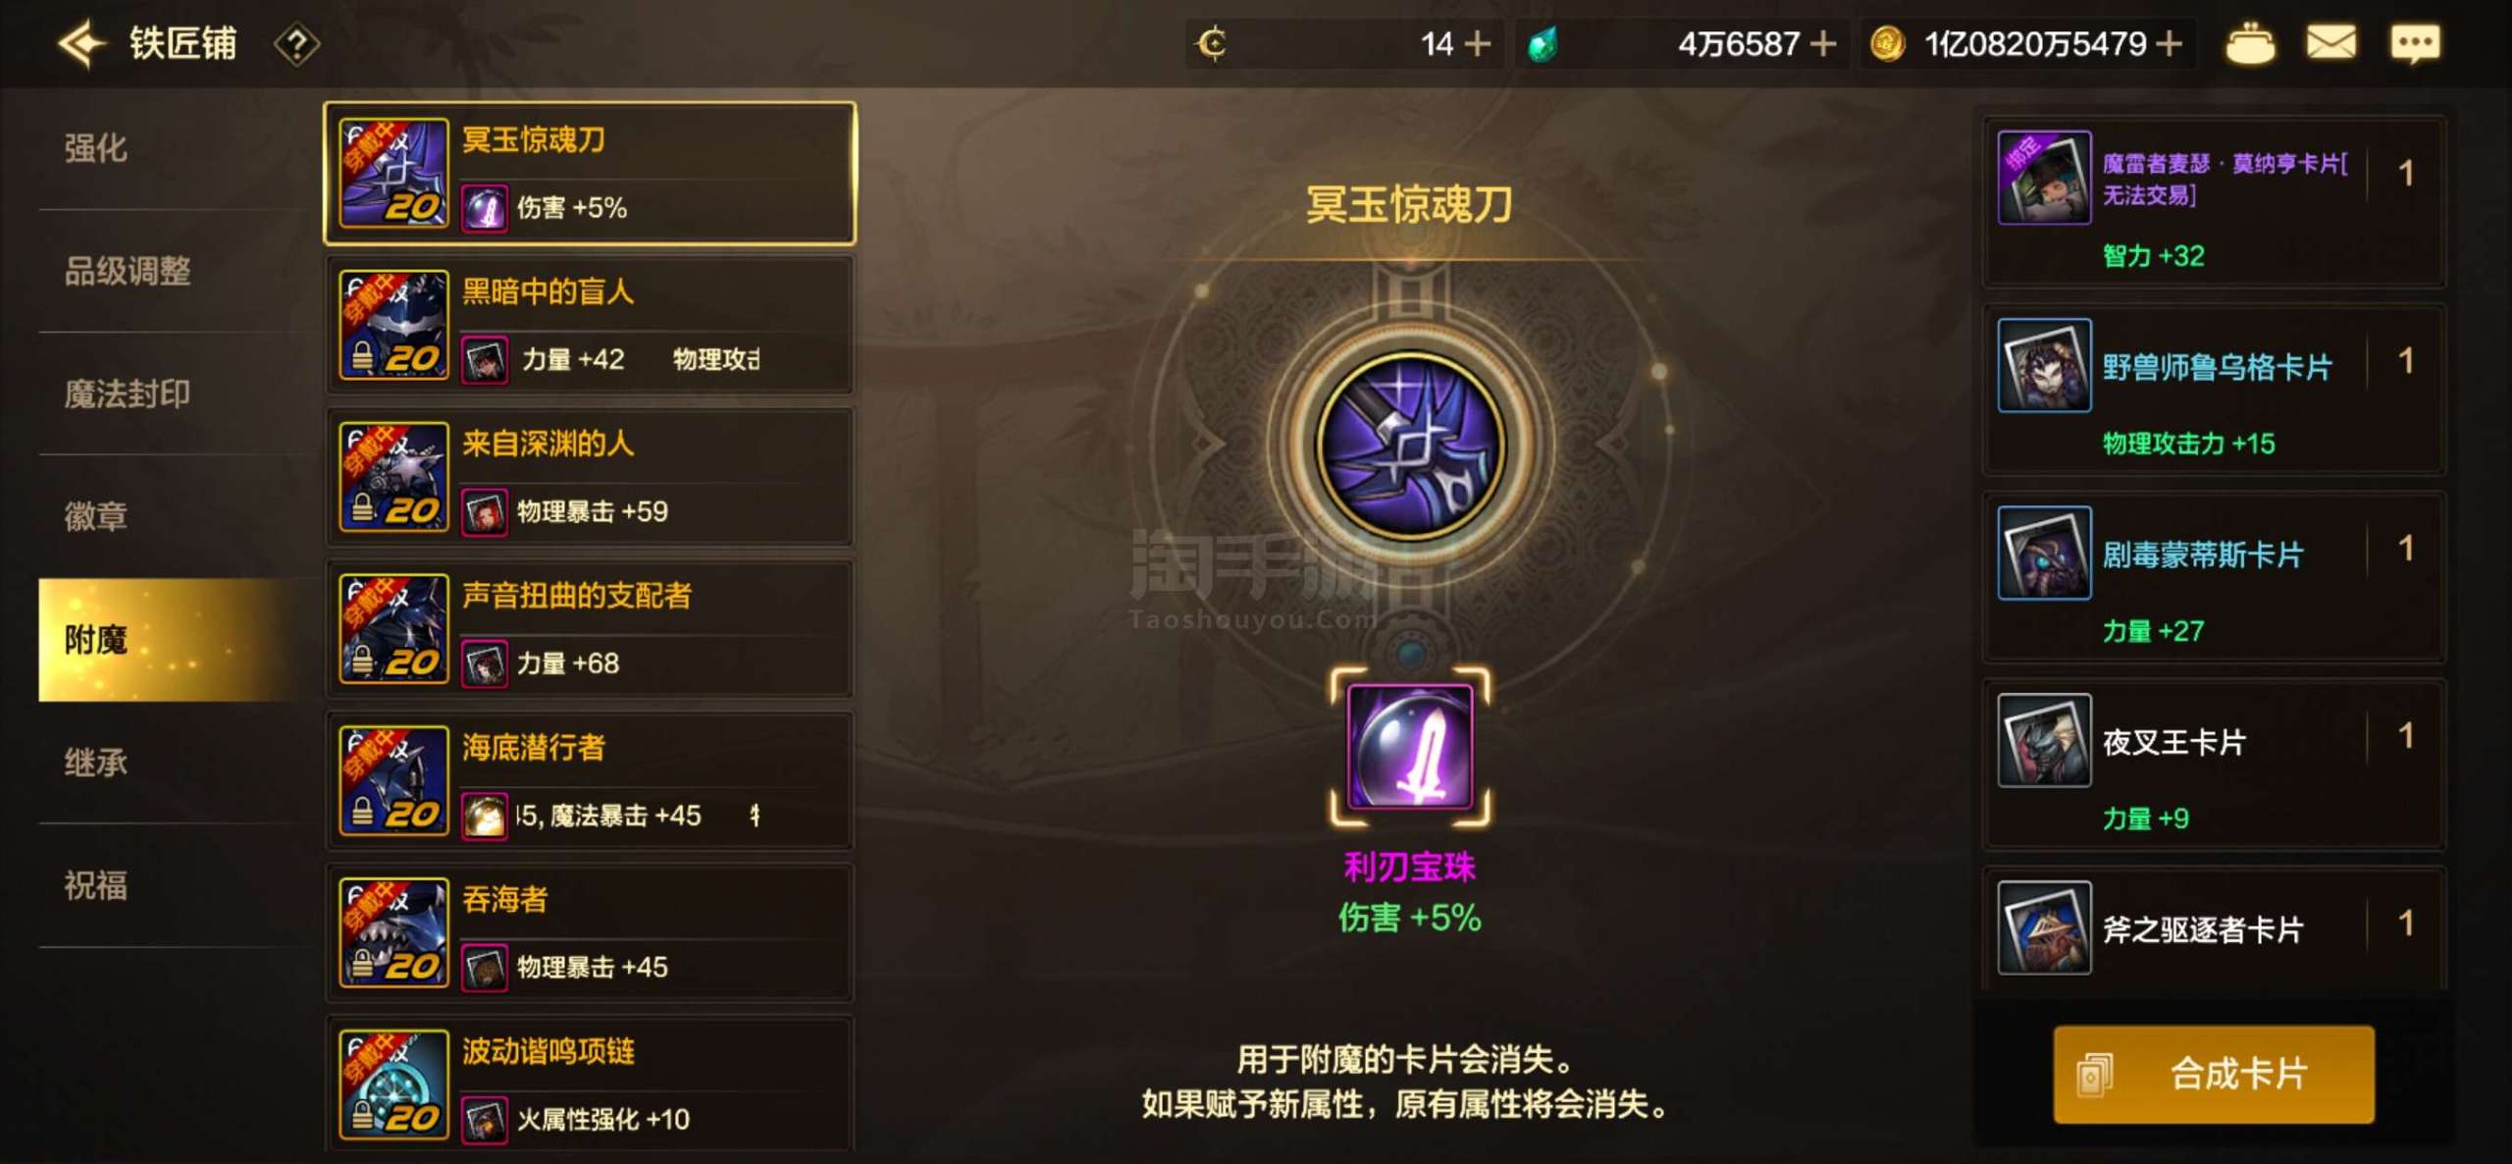This screenshot has height=1164, width=2512.
Task: Choose the 野兽师鲁乌格卡片 card
Action: 2214,390
